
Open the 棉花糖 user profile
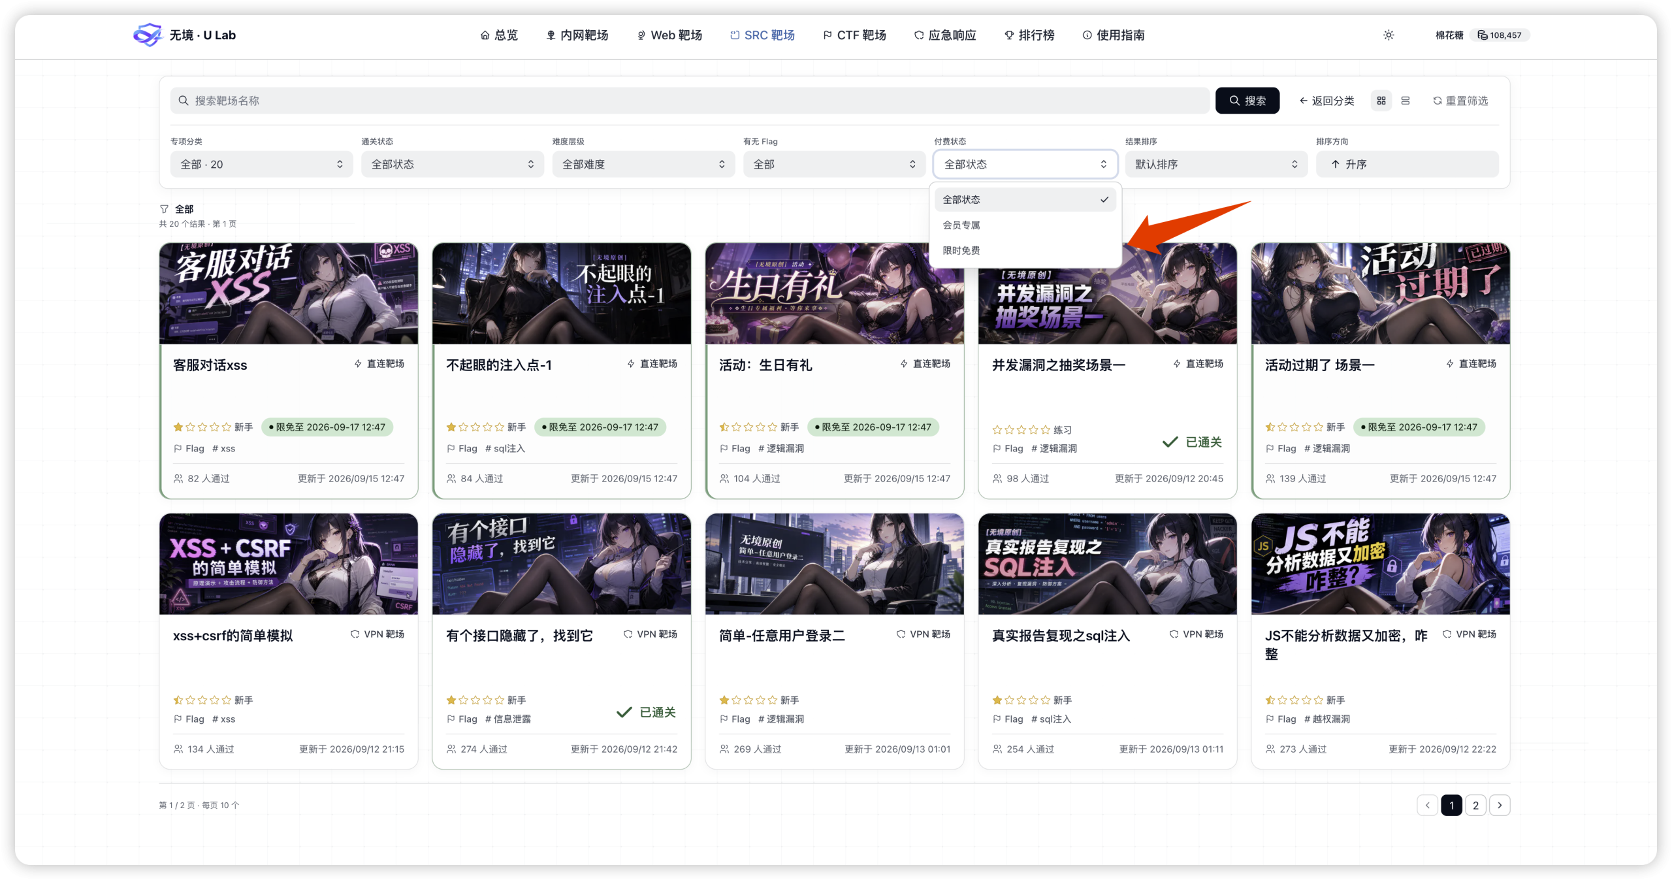coord(1449,35)
